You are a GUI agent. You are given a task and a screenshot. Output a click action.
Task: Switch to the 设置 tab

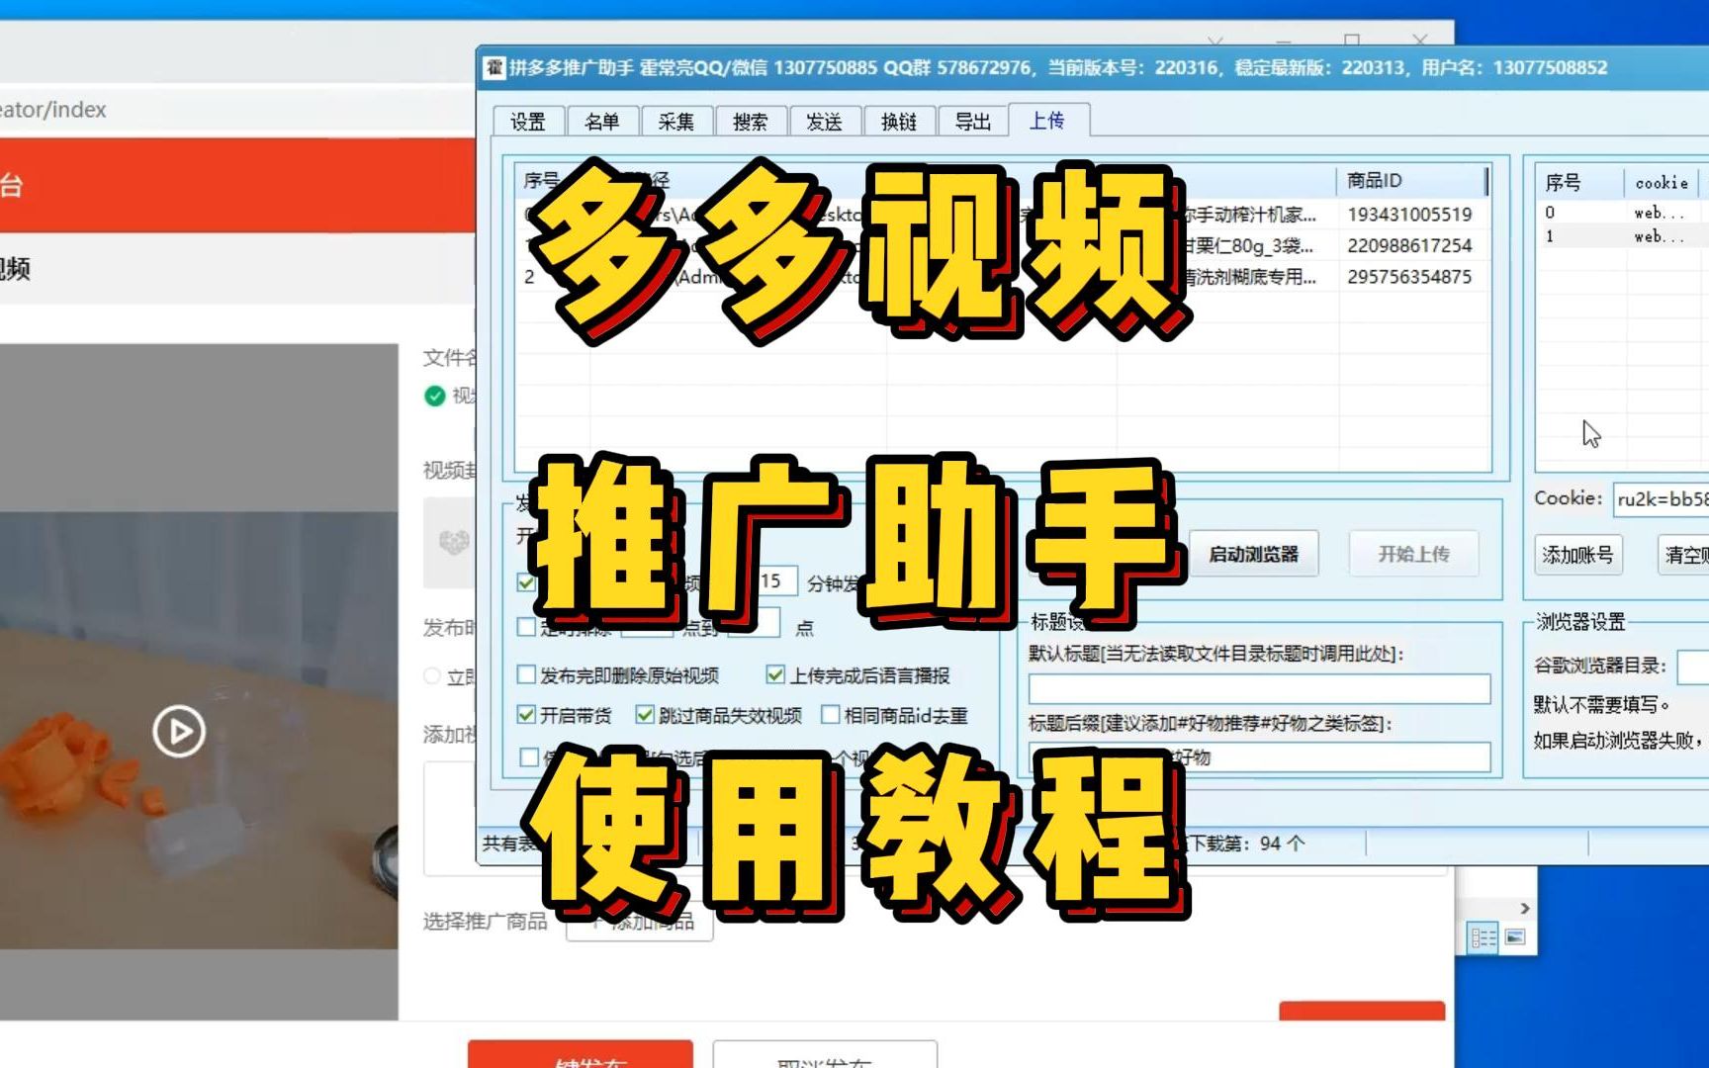pos(528,121)
